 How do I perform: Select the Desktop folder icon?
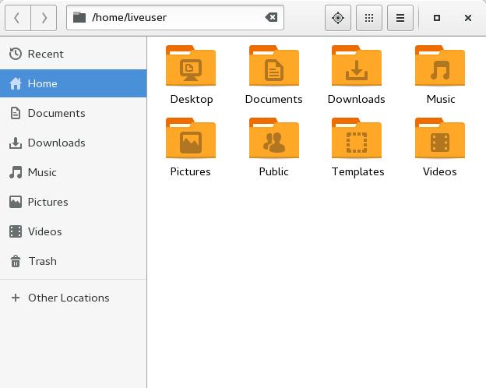click(x=191, y=65)
